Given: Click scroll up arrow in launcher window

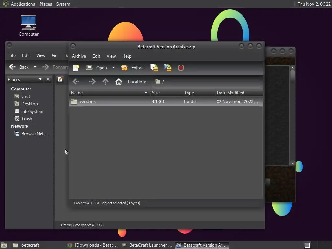Looking at the screenshot, I should tap(293, 68).
